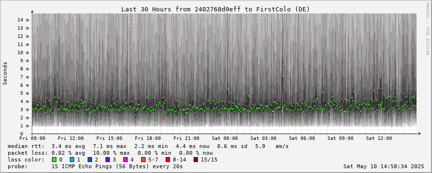
Task: Click the '2 m' y-axis tick label
Action: point(25,118)
